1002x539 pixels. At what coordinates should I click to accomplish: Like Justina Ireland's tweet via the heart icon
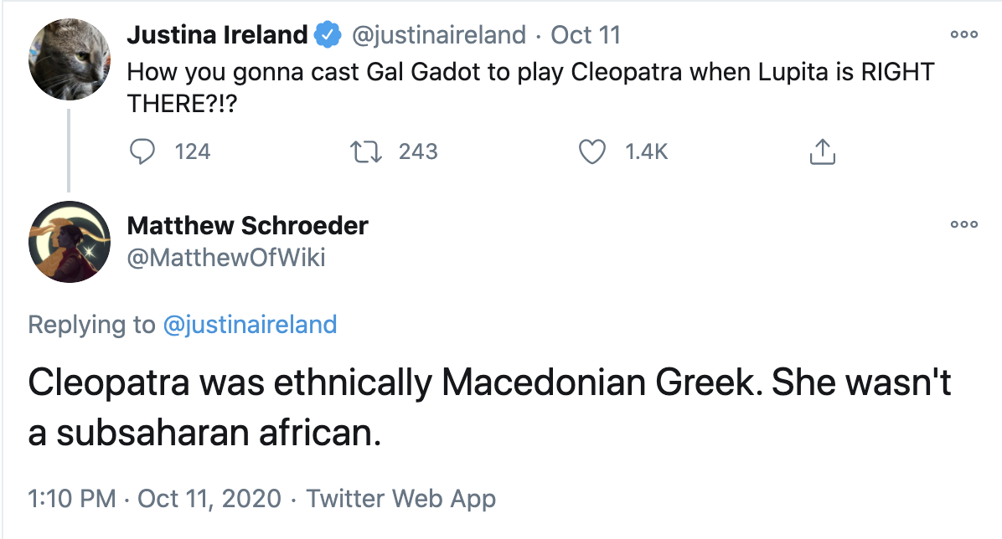[593, 151]
